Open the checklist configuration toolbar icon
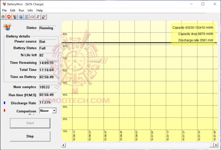The width and height of the screenshot is (221, 150). click(26, 17)
